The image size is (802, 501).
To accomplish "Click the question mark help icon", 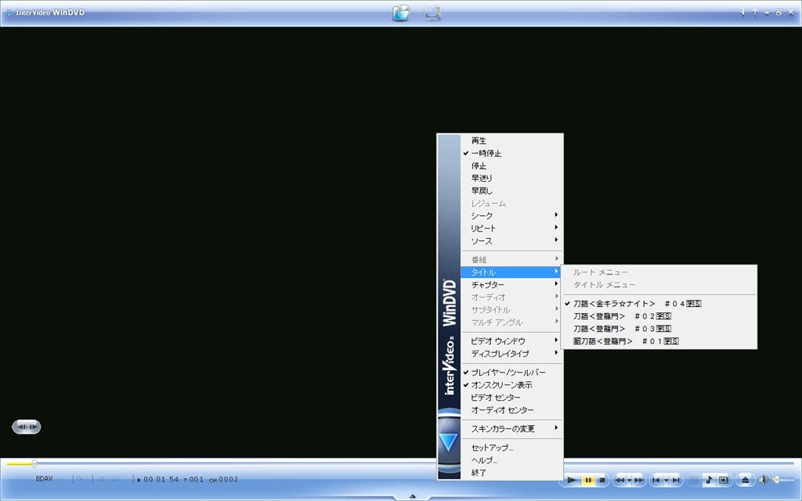I will click(x=754, y=13).
